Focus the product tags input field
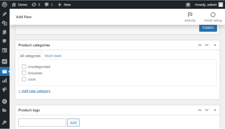This screenshot has height=129, width=225. [42, 122]
